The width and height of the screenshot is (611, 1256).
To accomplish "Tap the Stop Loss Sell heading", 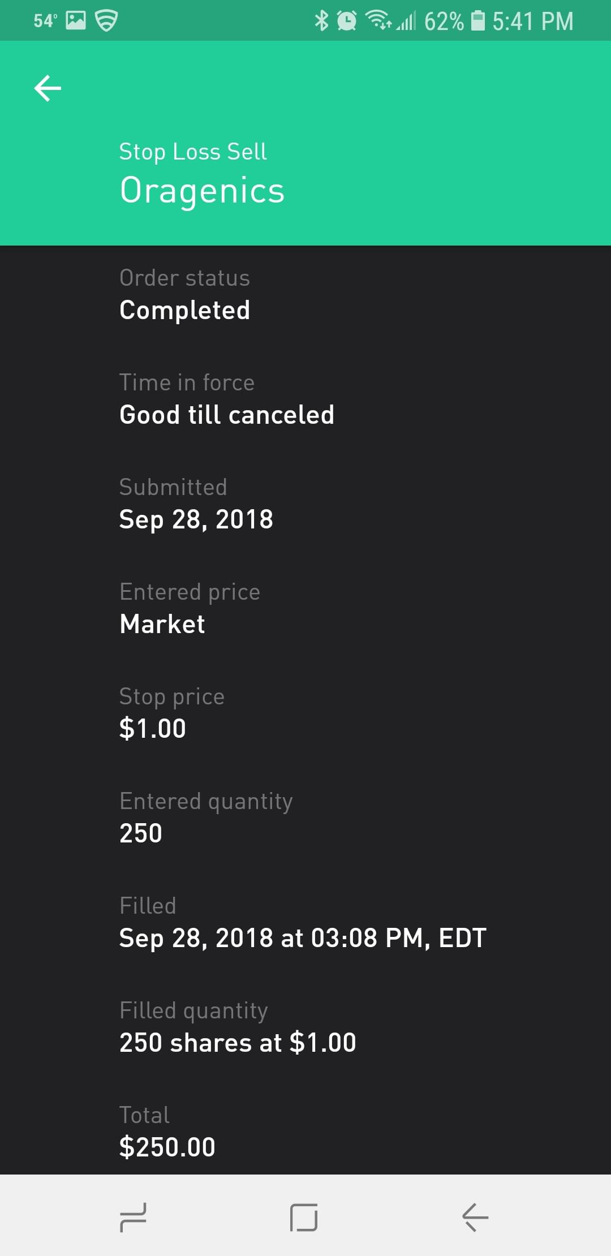I will point(193,152).
